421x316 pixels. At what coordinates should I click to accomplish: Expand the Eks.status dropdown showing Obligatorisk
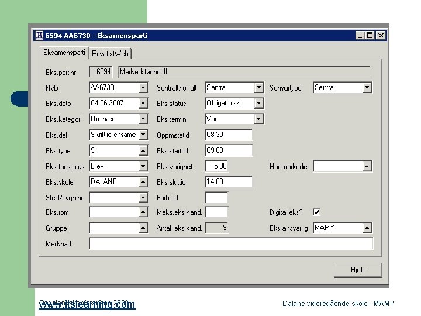pyautogui.click(x=258, y=103)
